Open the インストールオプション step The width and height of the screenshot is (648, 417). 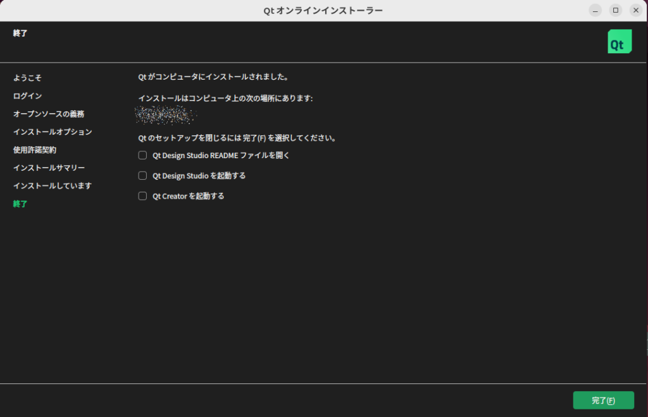[53, 132]
